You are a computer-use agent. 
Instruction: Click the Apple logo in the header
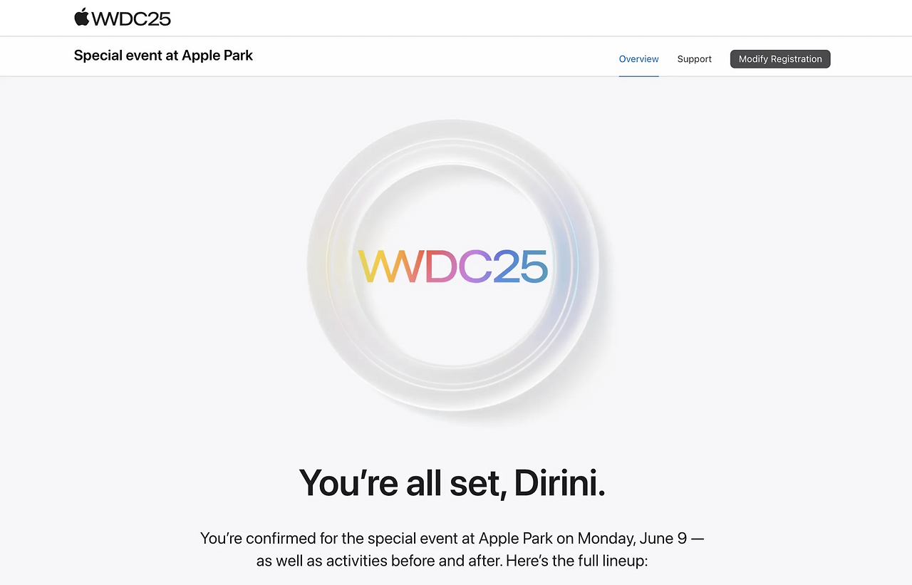coord(82,17)
